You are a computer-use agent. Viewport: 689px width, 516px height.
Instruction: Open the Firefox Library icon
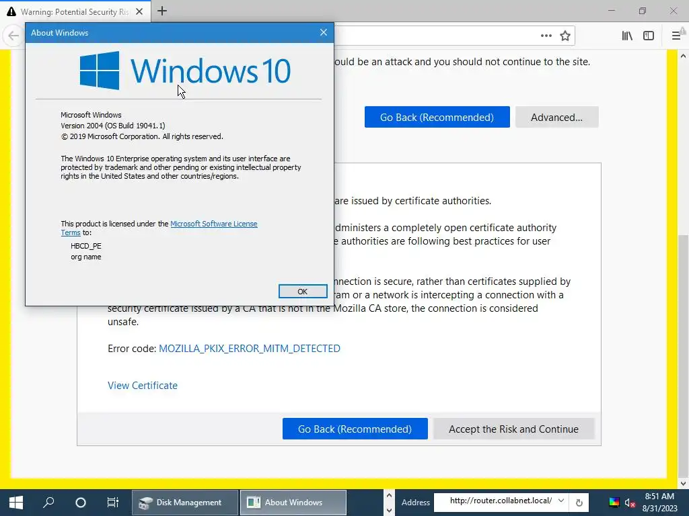tap(627, 36)
